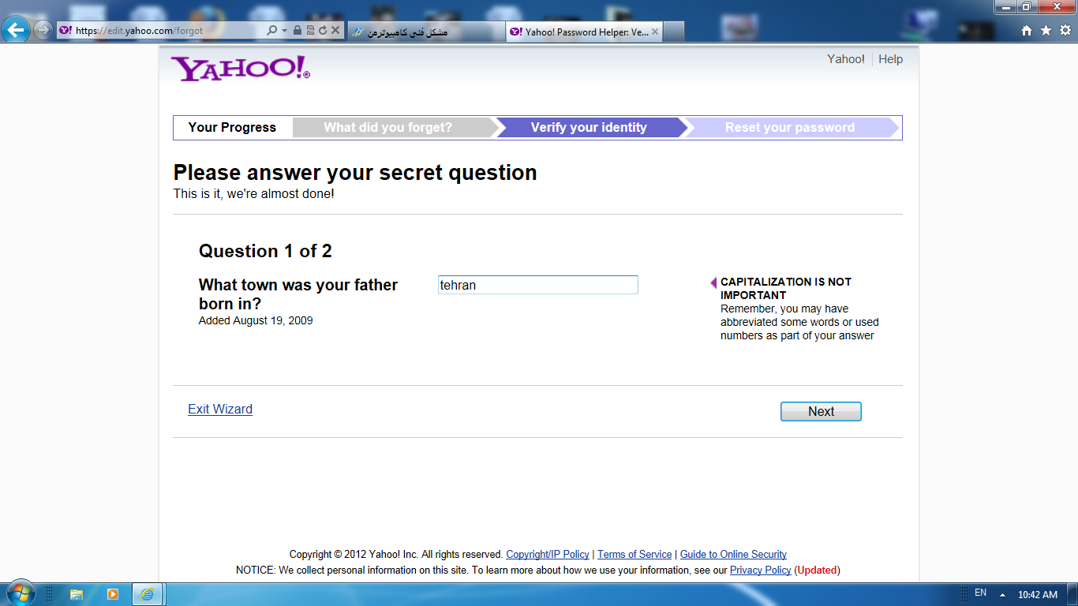
Task: Click the search magnifier in address bar
Action: pyautogui.click(x=272, y=31)
